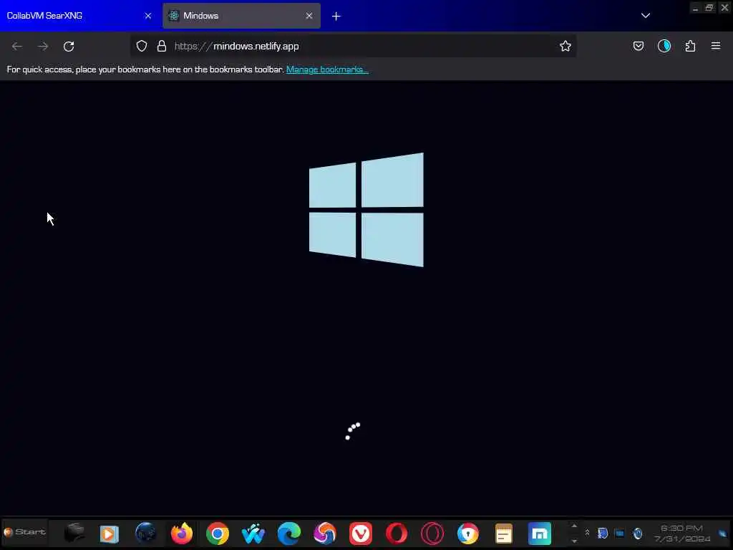Viewport: 733px width, 550px height.
Task: Open the Firefox hamburger menu
Action: click(716, 46)
